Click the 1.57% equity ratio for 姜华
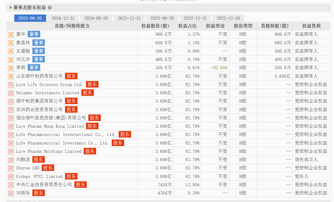This screenshot has width=334, height=202. pos(194,34)
